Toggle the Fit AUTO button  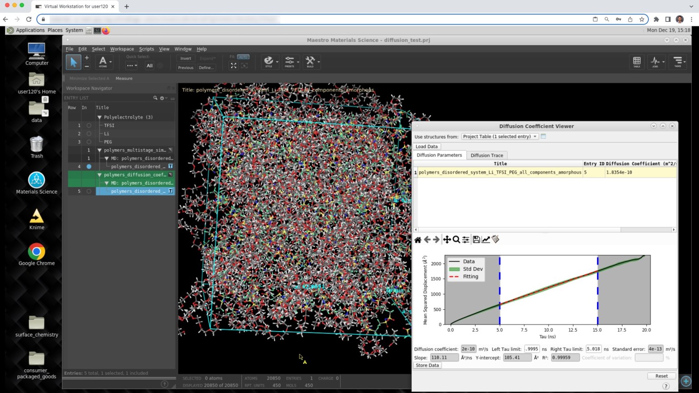(x=243, y=57)
